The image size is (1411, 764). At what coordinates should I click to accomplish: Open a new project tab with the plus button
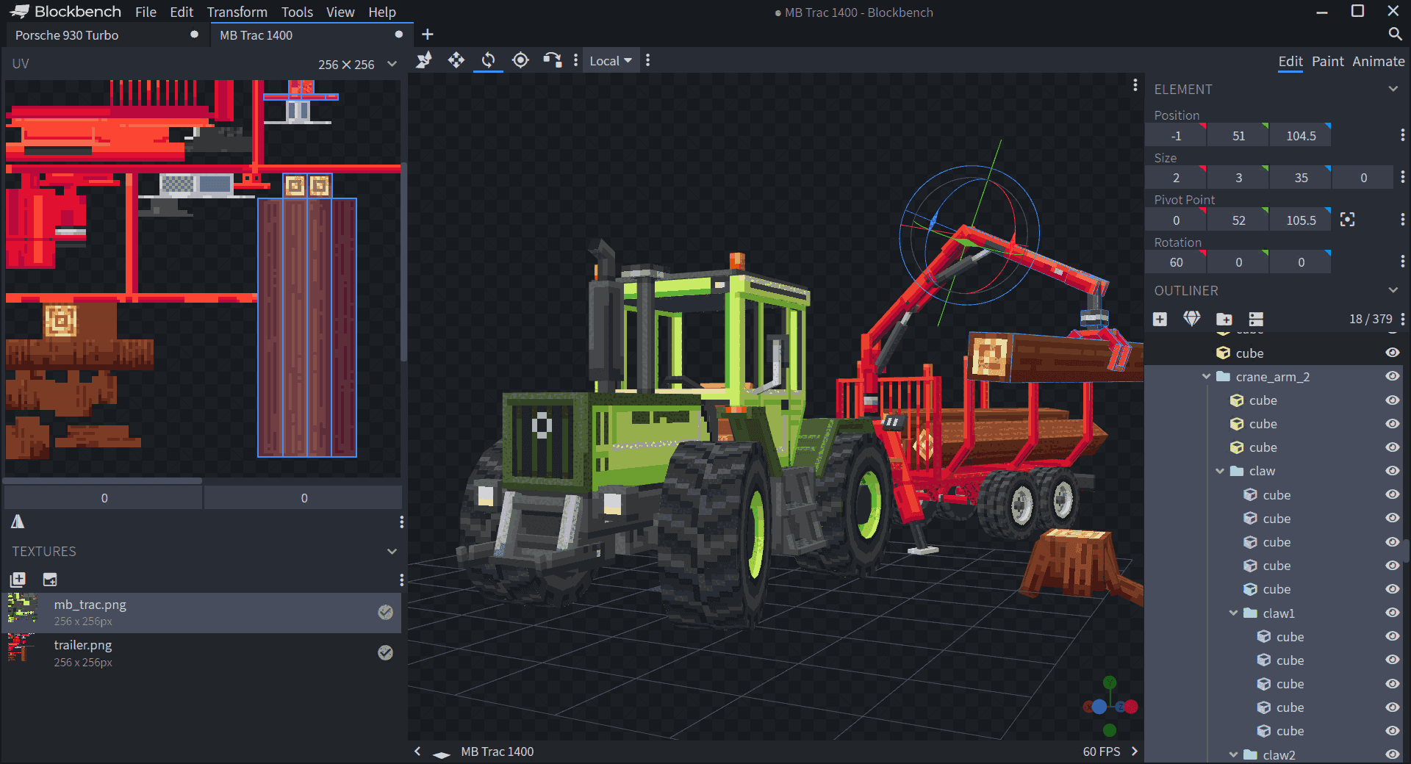pos(427,34)
